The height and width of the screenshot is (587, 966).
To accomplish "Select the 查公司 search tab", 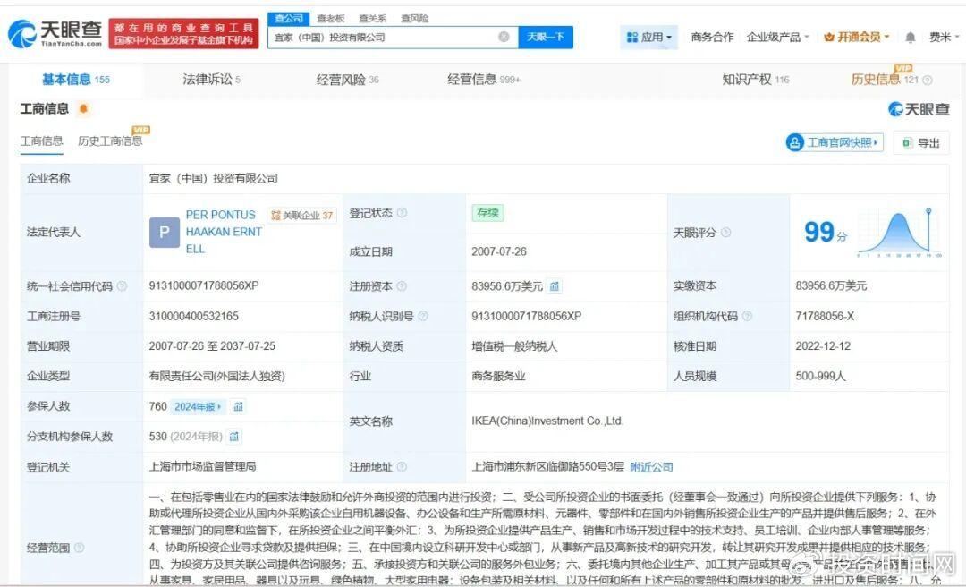I will (x=289, y=19).
